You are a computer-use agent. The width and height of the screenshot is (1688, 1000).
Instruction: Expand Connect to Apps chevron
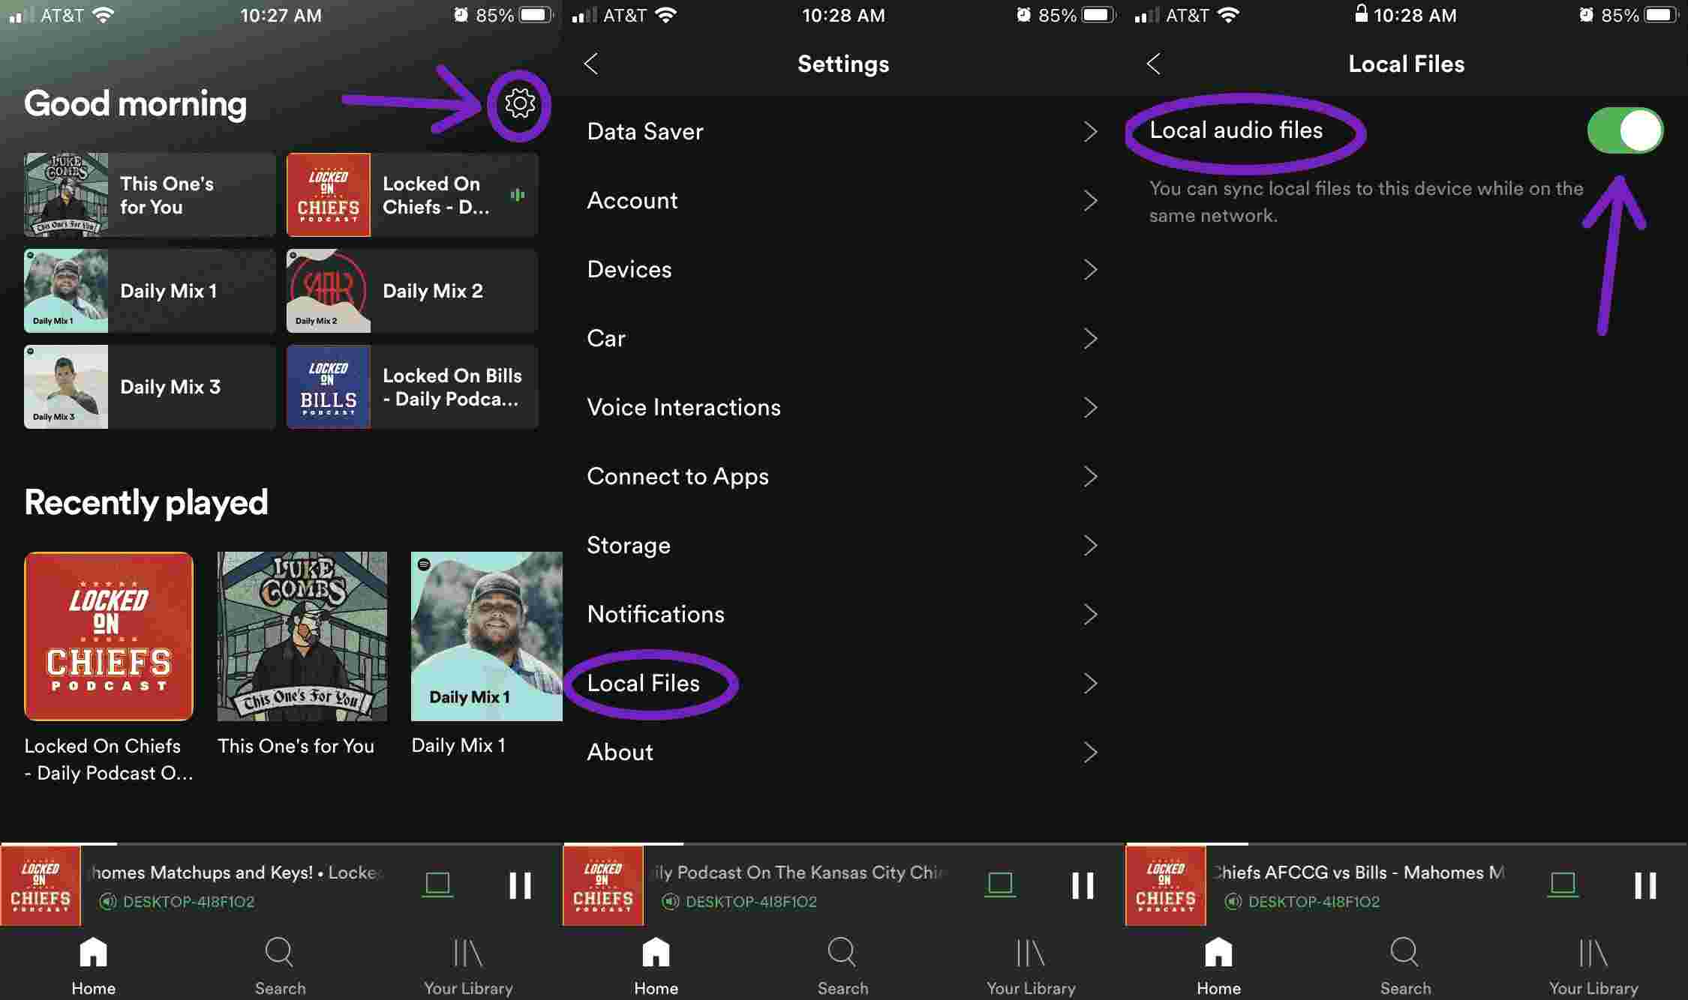pyautogui.click(x=1091, y=477)
